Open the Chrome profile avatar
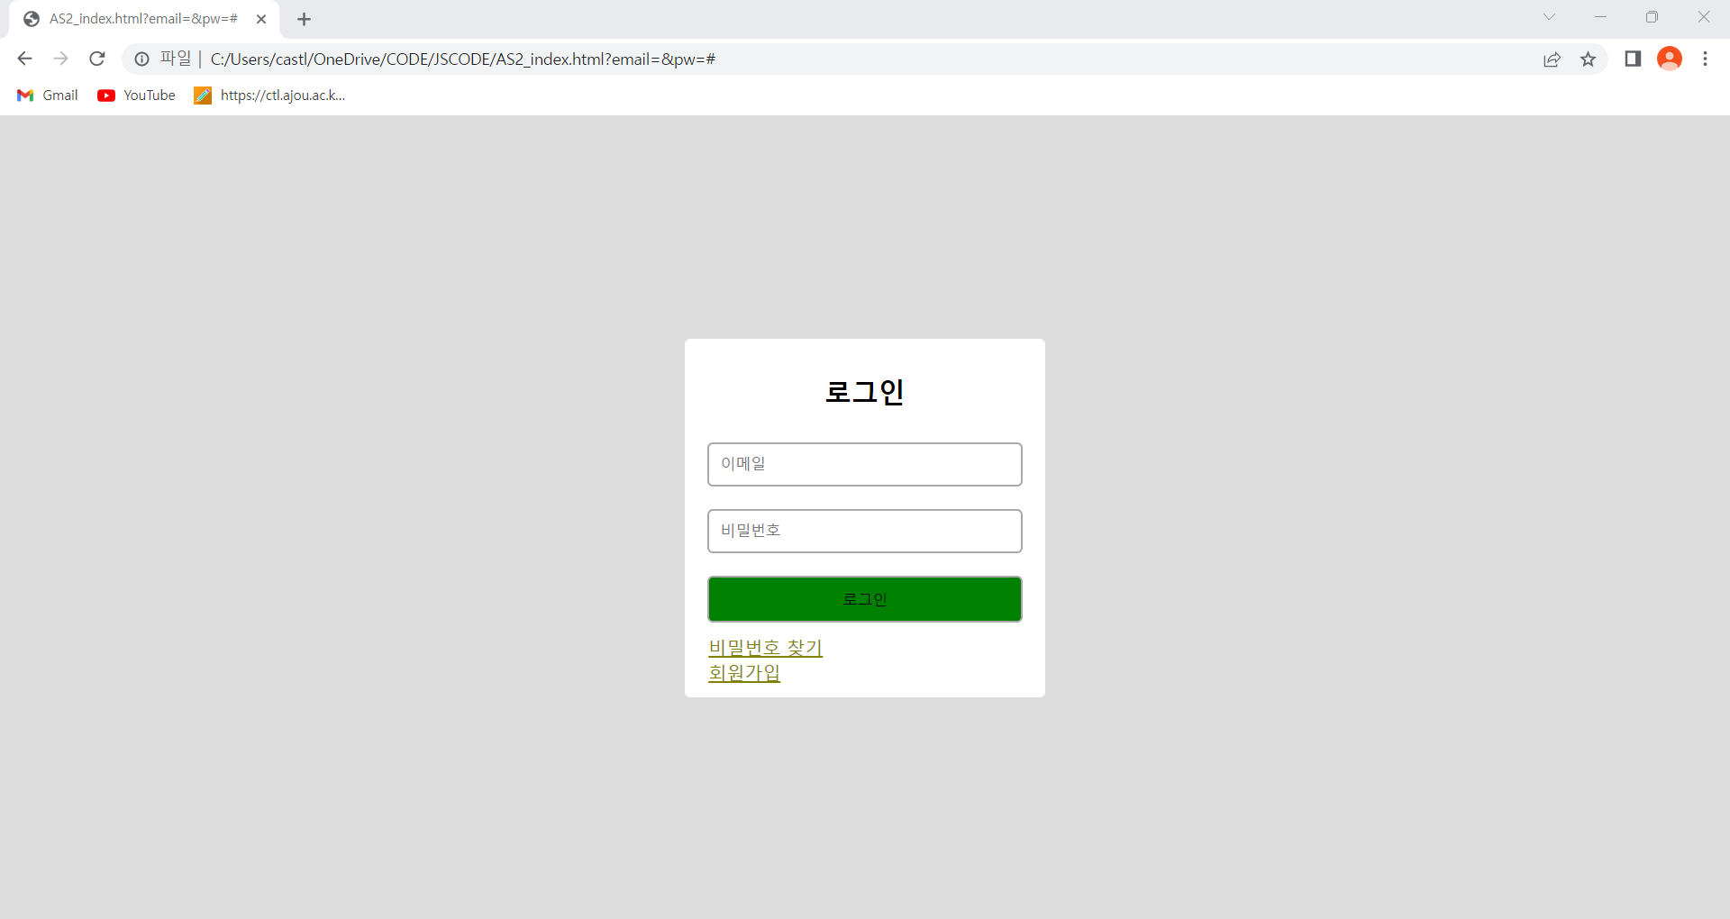The width and height of the screenshot is (1730, 919). pos(1670,59)
